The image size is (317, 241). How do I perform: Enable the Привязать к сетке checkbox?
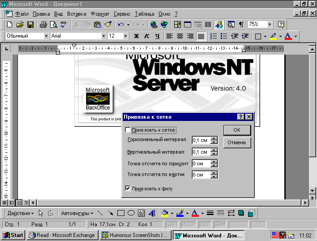point(128,130)
